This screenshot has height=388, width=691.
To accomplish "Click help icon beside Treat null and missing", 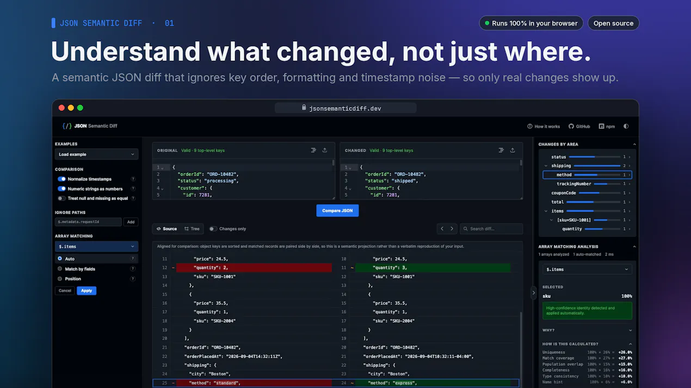I will point(133,198).
